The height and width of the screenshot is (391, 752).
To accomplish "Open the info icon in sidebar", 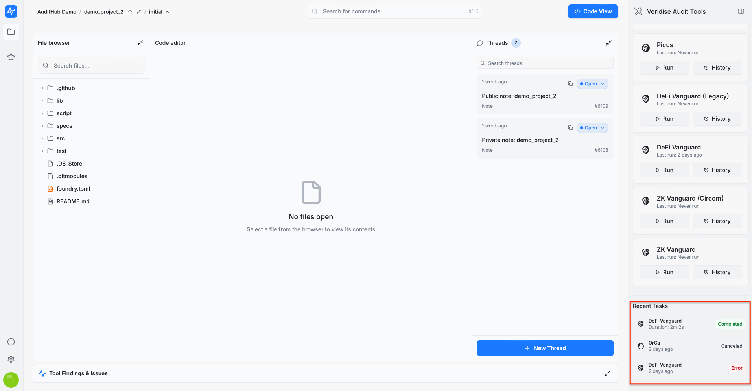I will [11, 342].
